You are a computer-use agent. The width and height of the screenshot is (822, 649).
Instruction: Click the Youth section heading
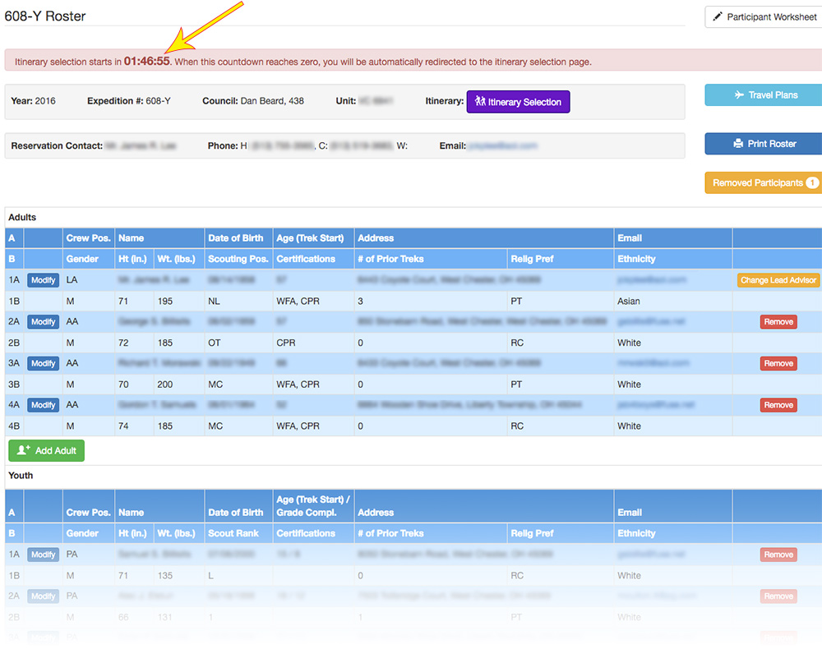tap(21, 476)
